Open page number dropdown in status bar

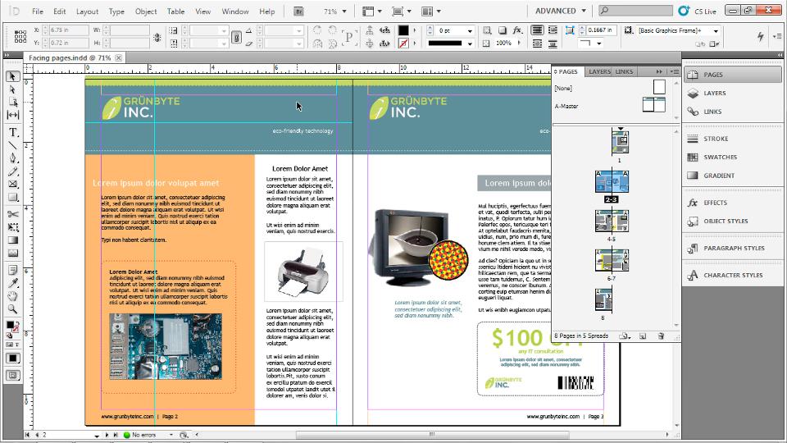pyautogui.click(x=97, y=435)
